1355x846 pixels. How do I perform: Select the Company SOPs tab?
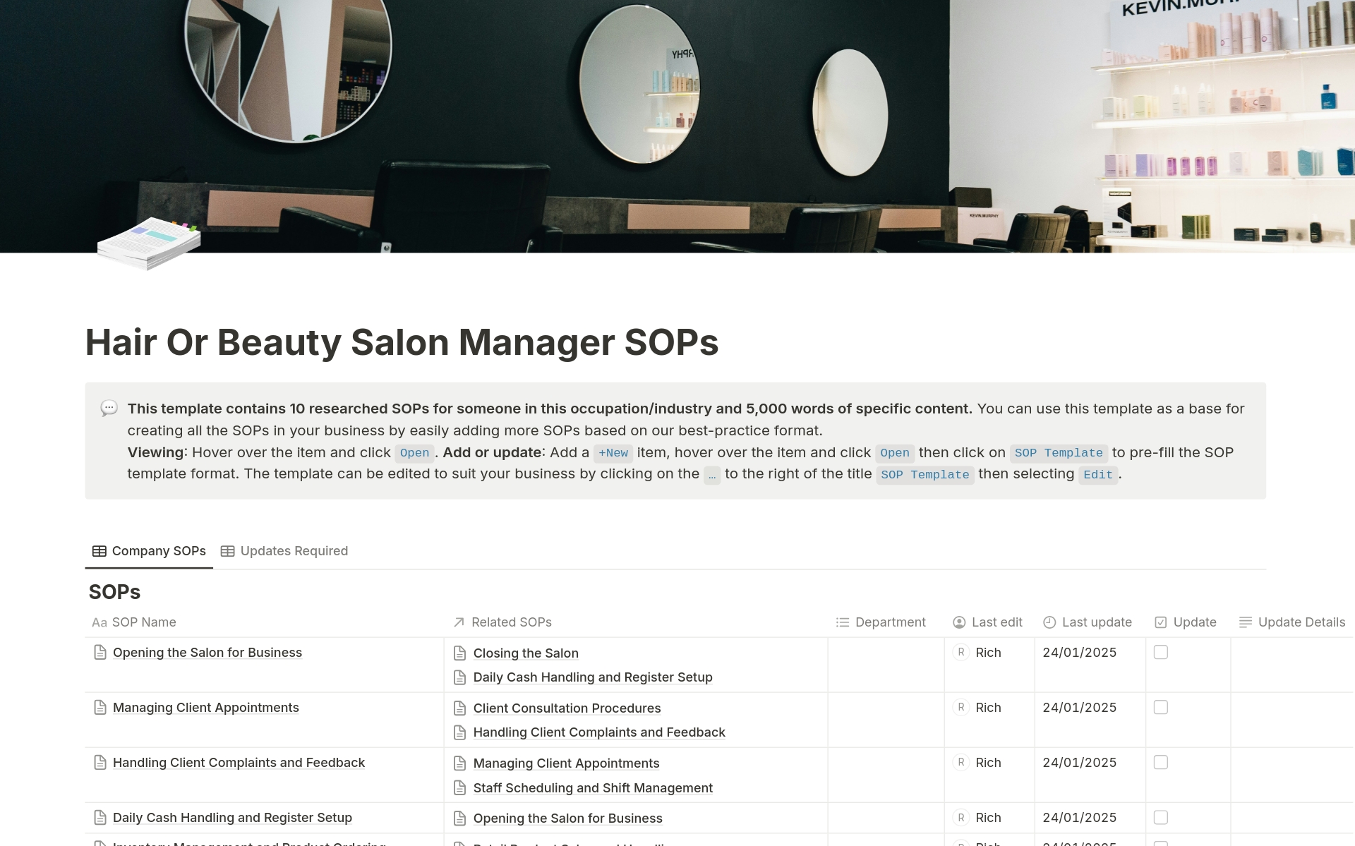[158, 550]
